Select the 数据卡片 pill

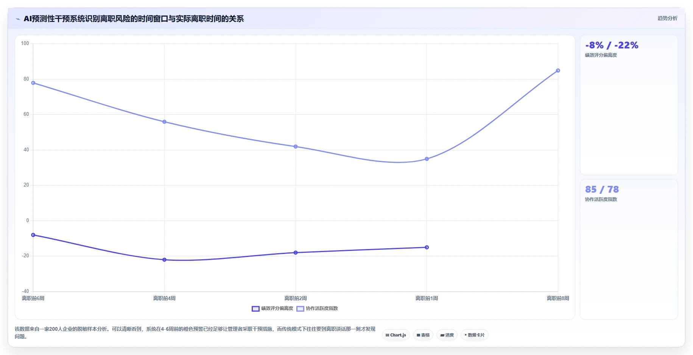coord(474,335)
